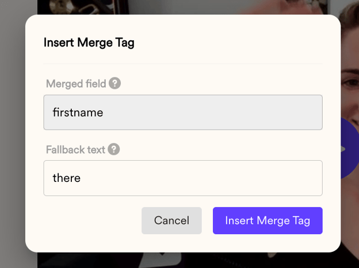
Task: Click the dark video strip below dialog
Action: pos(182,261)
